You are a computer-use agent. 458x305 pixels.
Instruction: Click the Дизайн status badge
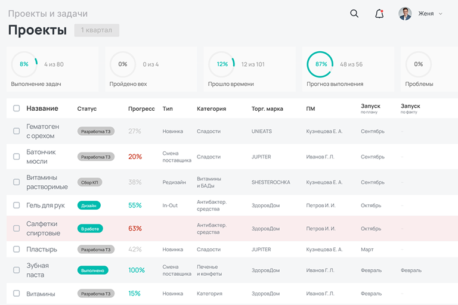pyautogui.click(x=89, y=206)
